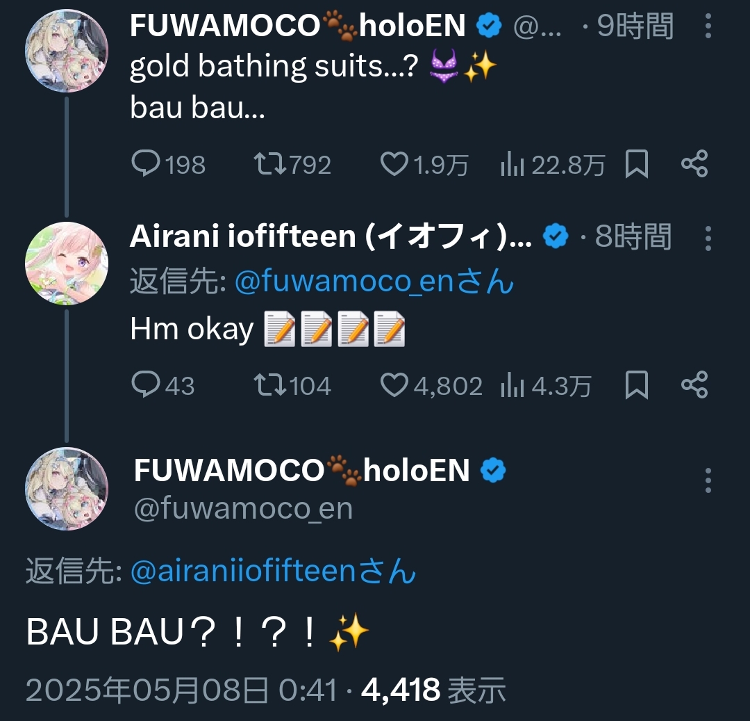Like Airani's tweet with 4,802 likes
Screen dimensions: 750x721
pos(431,385)
